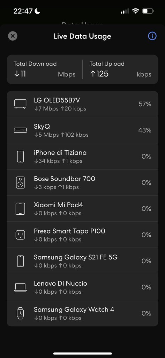Select the iPhone di Tiziana row label
Image resolution: width=165 pixels, height=358 pixels.
pyautogui.click(x=60, y=152)
